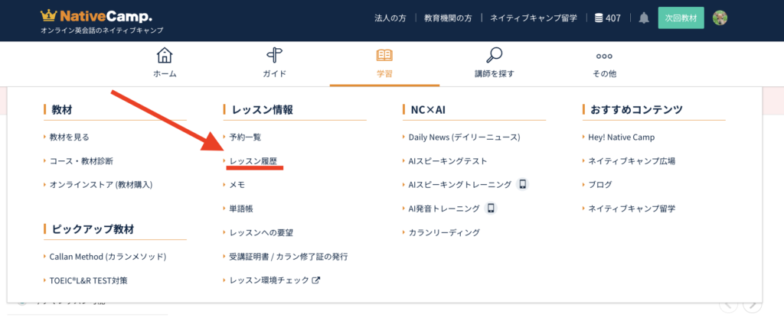Open レッスン履歴 menu entry

[253, 160]
